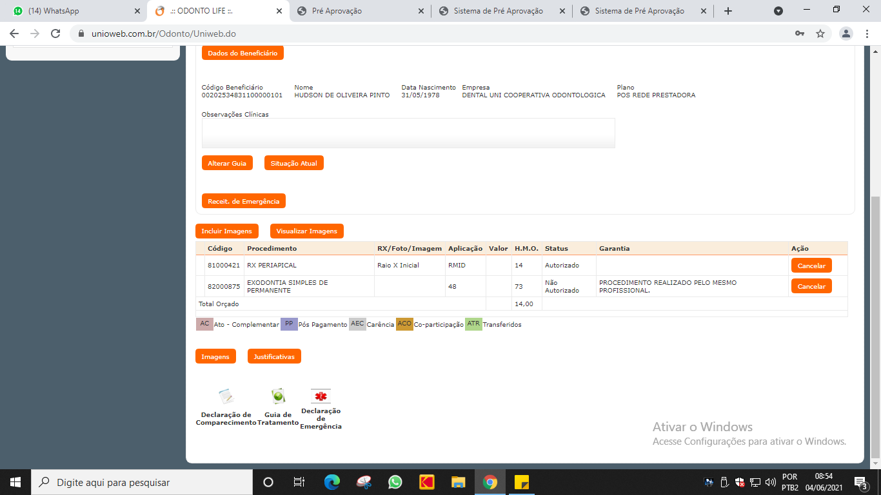Open Declaração de Emergência icon
Viewport: 881px width, 495px height.
tap(321, 396)
